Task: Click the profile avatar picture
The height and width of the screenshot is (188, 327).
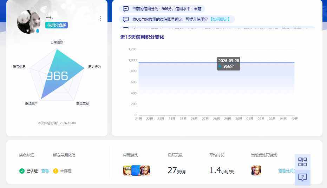Action: [28, 22]
